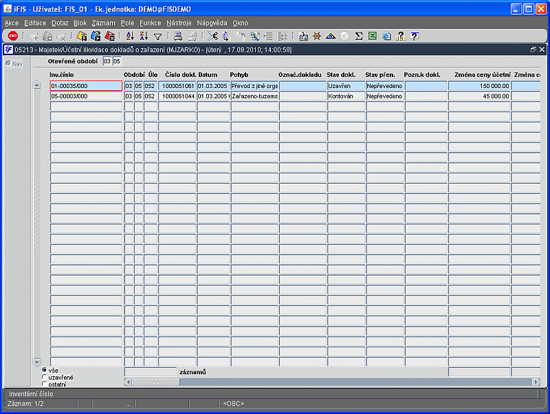Click the greyed delete record icon
Viewport: 550px width, 414px height.
click(x=61, y=36)
